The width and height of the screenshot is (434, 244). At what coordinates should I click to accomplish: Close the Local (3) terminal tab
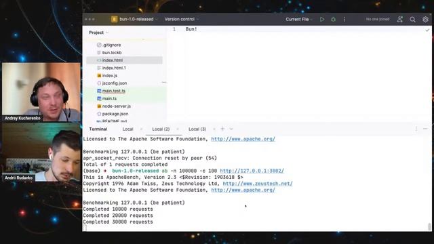click(x=214, y=129)
